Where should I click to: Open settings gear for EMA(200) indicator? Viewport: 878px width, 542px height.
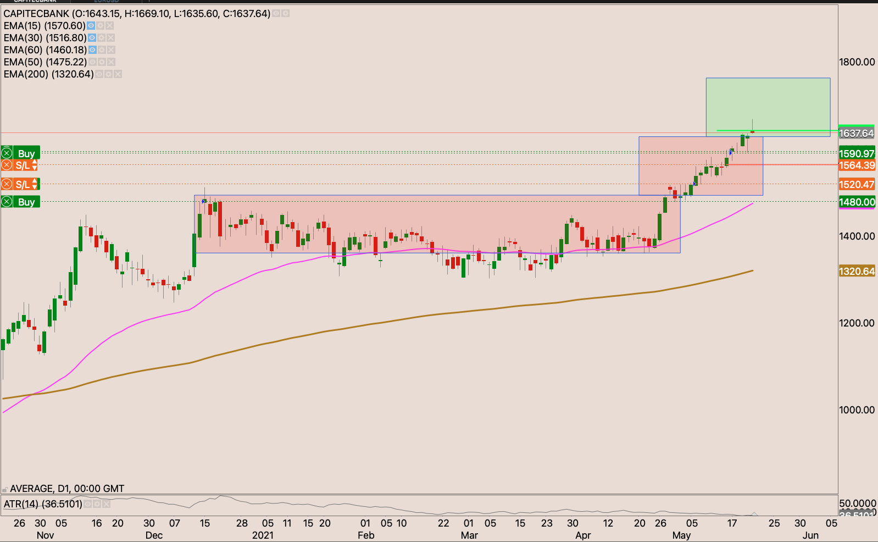(x=109, y=74)
